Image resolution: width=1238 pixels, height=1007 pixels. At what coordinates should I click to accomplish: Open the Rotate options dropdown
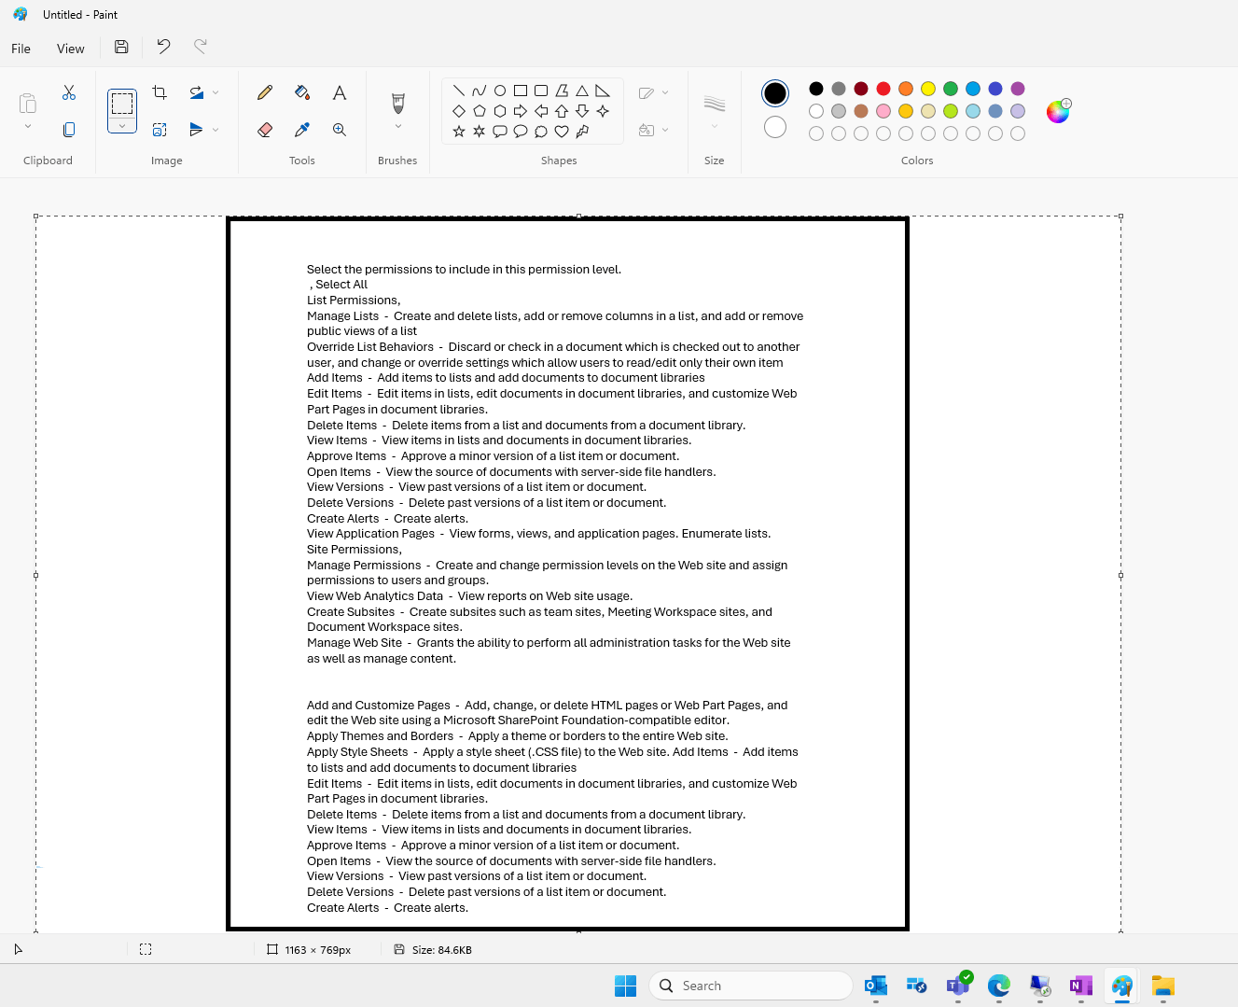(216, 91)
